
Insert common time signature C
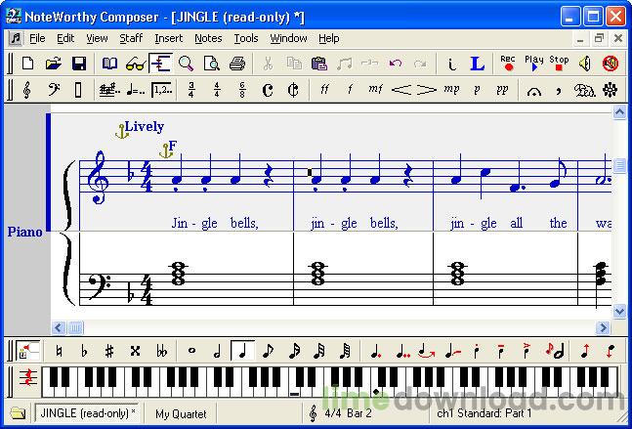pos(268,90)
